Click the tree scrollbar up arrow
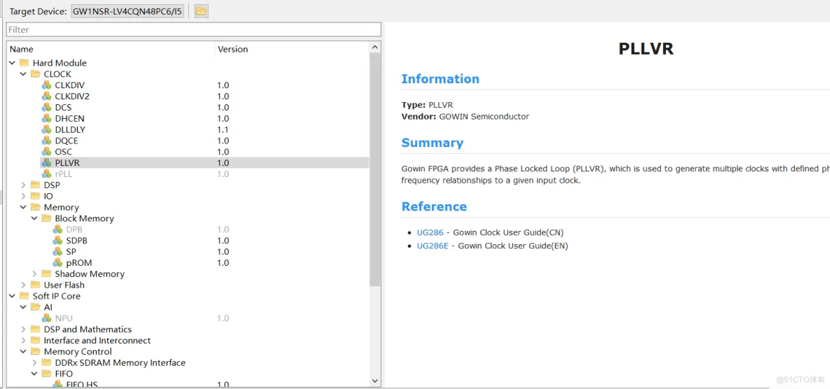Viewport: 830px width, 389px height. pos(375,47)
